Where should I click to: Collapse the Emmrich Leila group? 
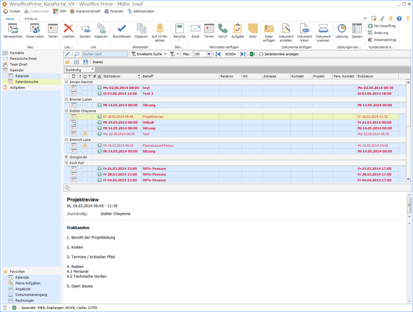coord(66,140)
